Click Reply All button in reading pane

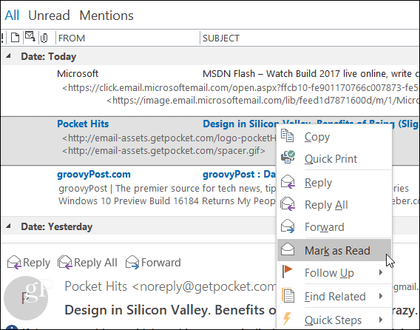87,262
